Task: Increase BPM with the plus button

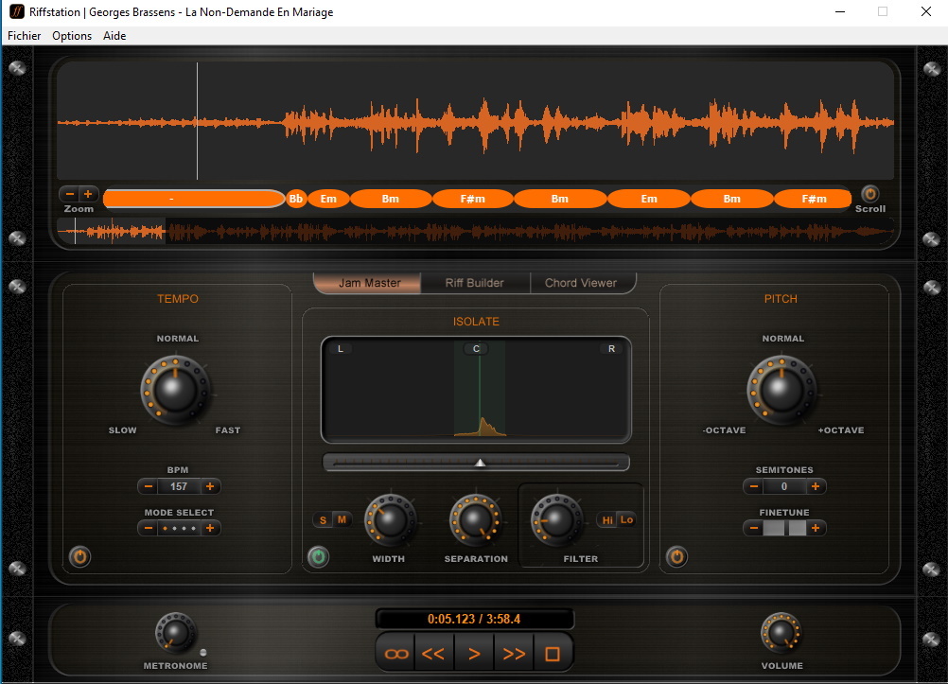Action: point(210,486)
